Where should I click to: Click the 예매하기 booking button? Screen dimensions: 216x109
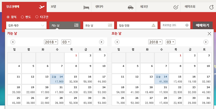tap(202, 25)
